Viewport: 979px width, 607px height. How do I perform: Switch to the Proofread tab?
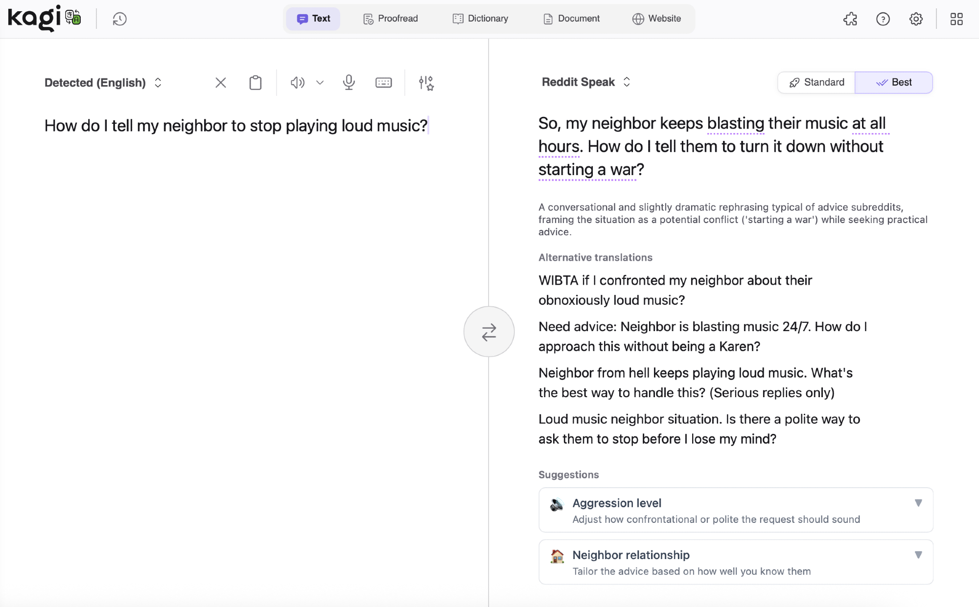click(x=391, y=19)
